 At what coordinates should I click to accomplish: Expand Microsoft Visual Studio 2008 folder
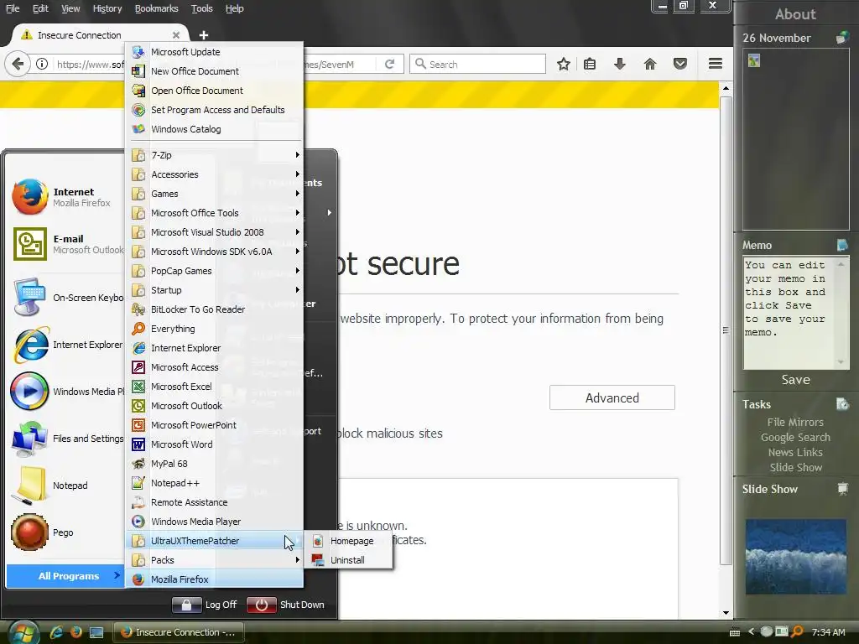pos(214,232)
